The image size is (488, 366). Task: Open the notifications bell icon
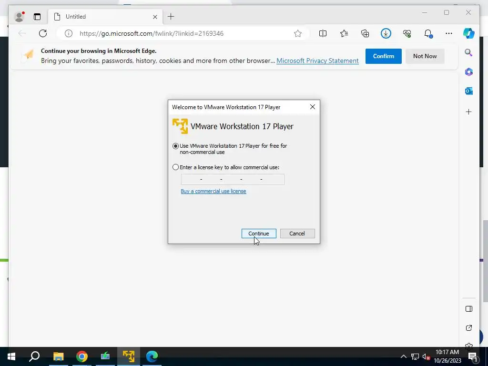(x=428, y=34)
